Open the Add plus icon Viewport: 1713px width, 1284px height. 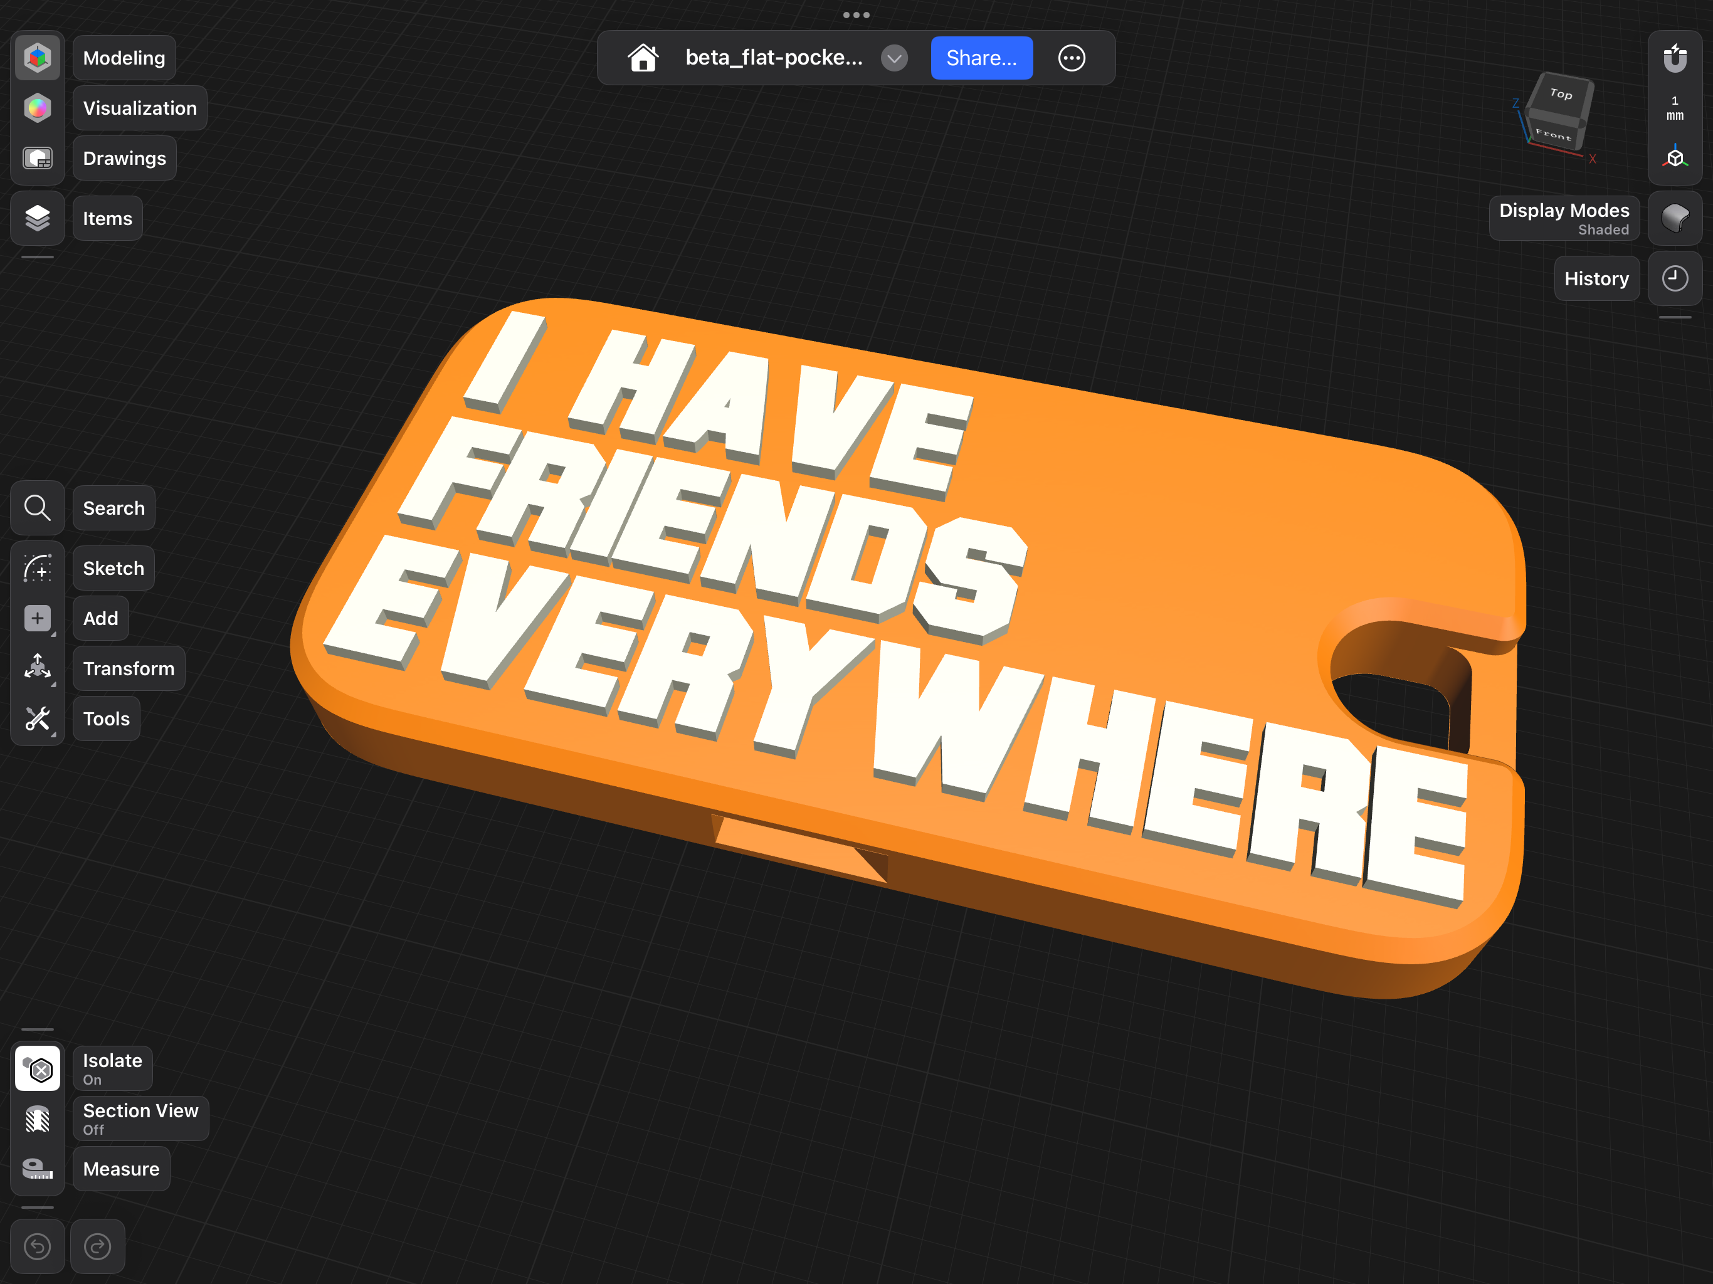click(x=37, y=618)
